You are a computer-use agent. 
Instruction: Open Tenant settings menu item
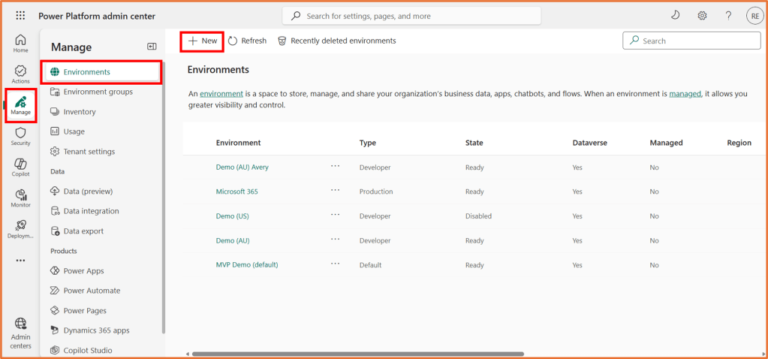89,152
